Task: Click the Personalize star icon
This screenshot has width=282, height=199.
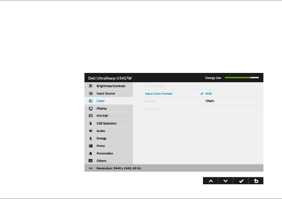Action: click(91, 153)
